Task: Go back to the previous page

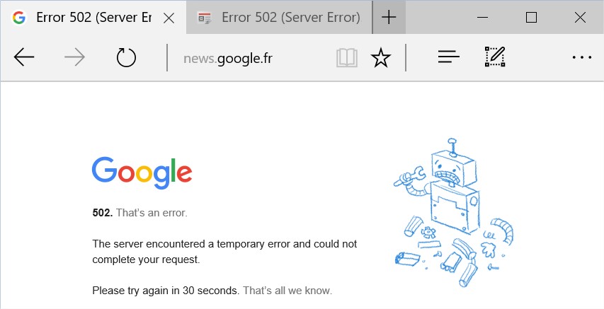Action: click(24, 58)
